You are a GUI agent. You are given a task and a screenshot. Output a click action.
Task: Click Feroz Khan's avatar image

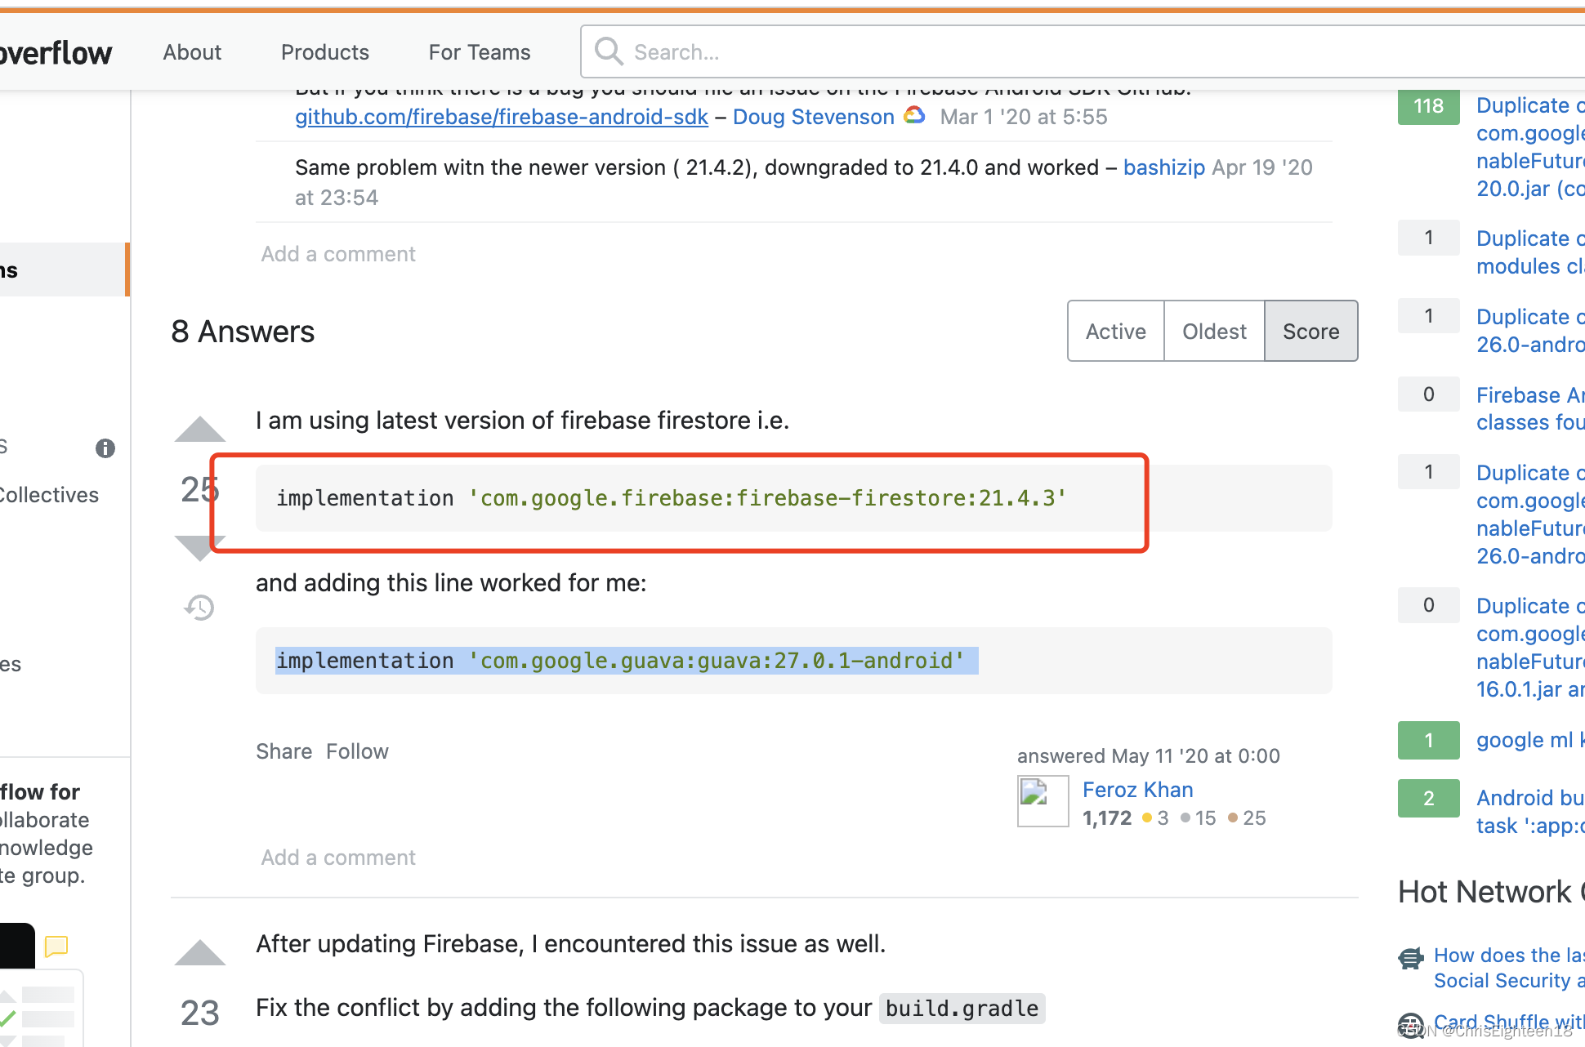1043,801
